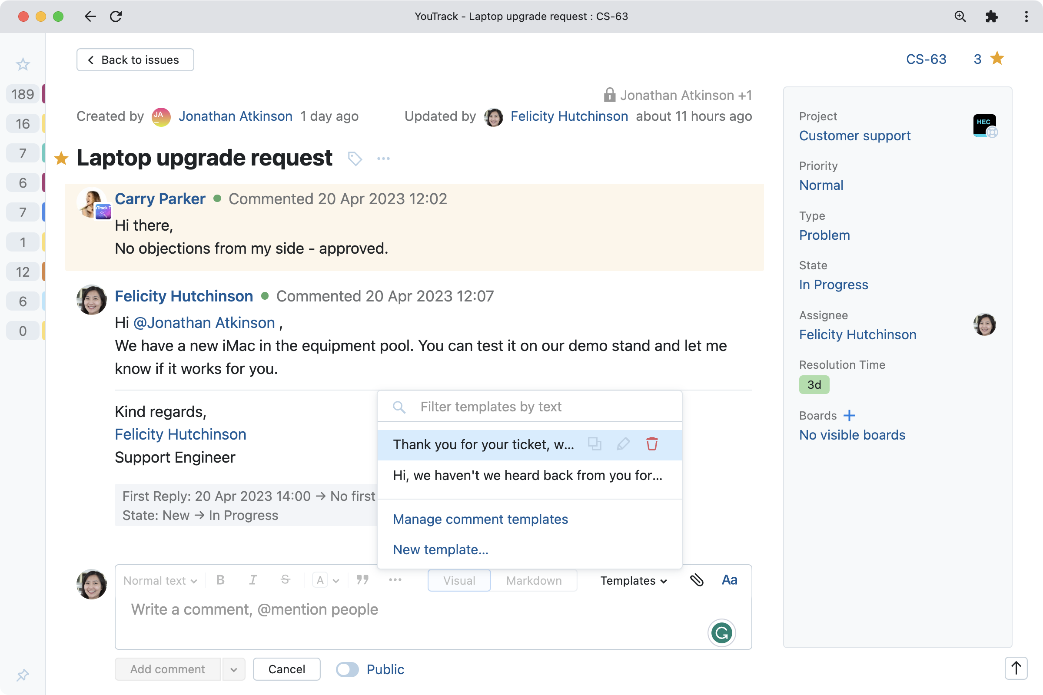The width and height of the screenshot is (1043, 695).
Task: Open the Templates dropdown
Action: click(x=633, y=581)
